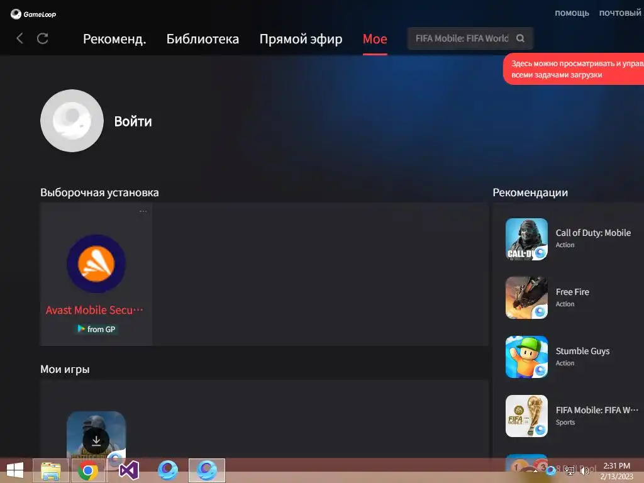Click Call of Duty: Mobile title
Screen dimensions: 644x483
593,233
